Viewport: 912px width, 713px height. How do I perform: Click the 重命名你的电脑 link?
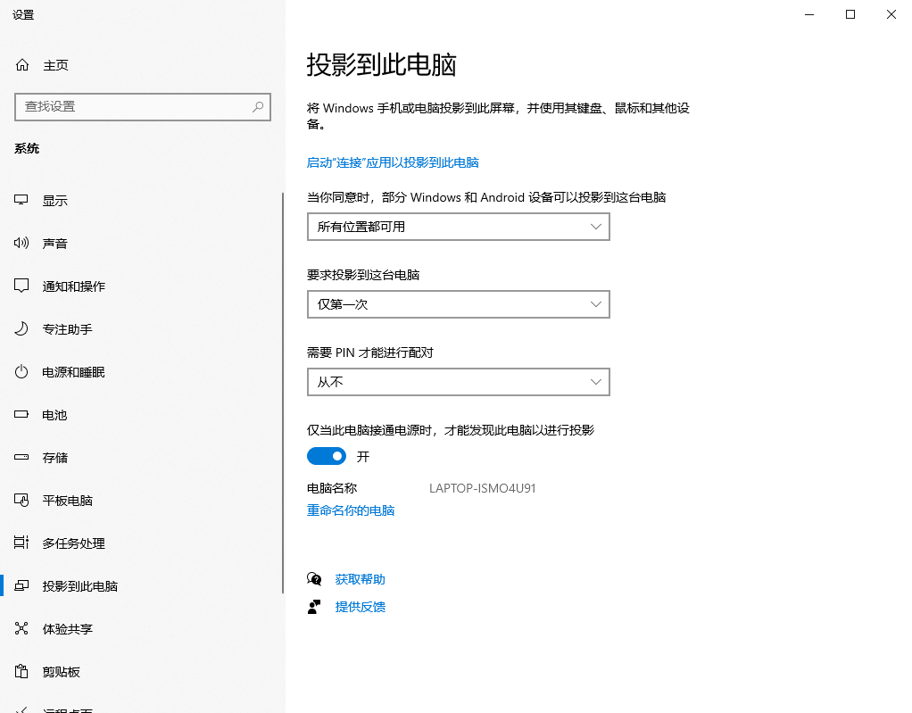(x=351, y=510)
